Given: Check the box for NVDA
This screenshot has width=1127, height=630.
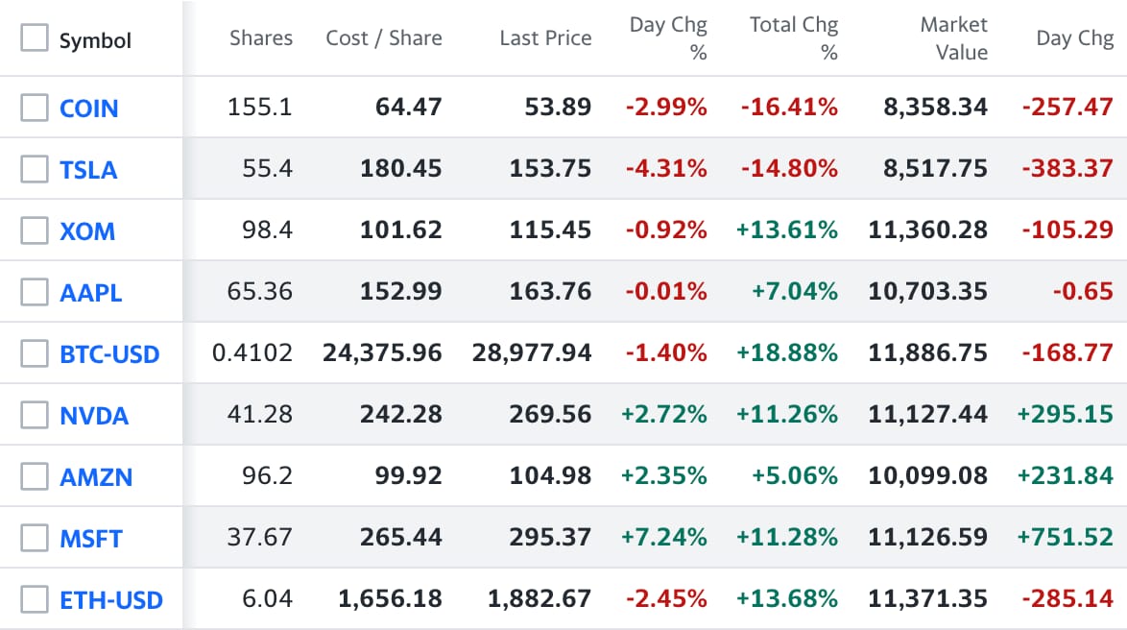Looking at the screenshot, I should click(x=35, y=415).
